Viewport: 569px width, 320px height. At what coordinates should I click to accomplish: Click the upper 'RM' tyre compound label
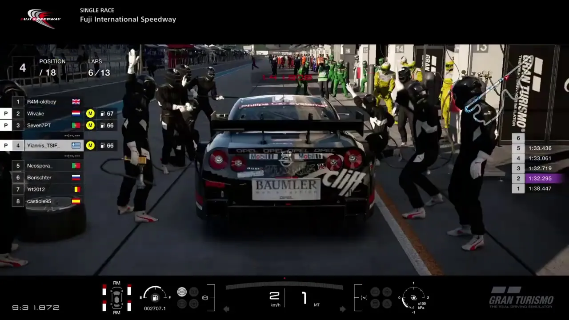(116, 283)
